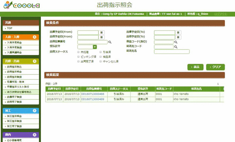Open calendar for 出庫予定日(From)

click(x=101, y=32)
